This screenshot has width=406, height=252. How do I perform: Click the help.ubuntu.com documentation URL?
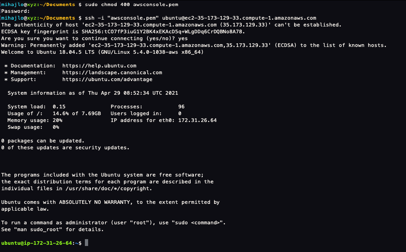click(x=99, y=65)
